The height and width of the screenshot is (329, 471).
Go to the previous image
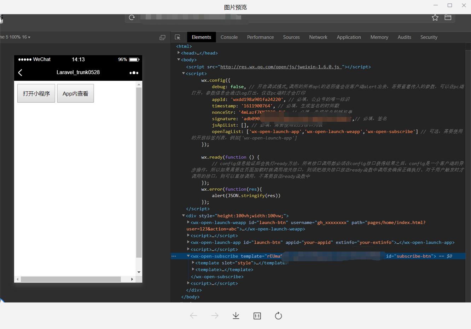click(x=193, y=316)
